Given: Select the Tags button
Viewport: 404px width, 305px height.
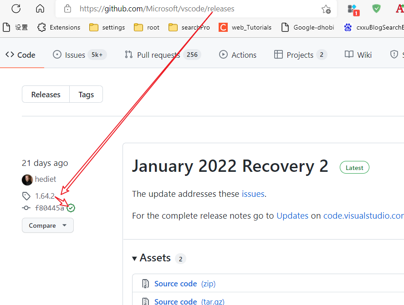Looking at the screenshot, I should (x=86, y=95).
